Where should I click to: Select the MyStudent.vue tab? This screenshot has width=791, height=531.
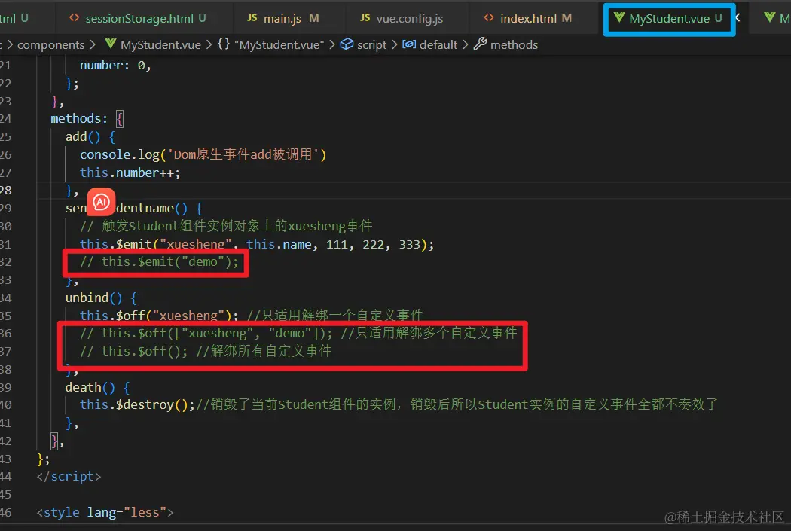click(669, 19)
